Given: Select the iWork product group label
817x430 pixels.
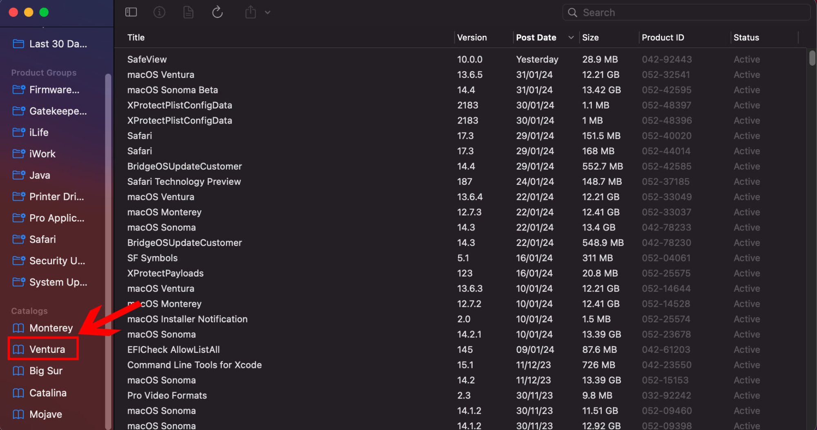Looking at the screenshot, I should (42, 154).
